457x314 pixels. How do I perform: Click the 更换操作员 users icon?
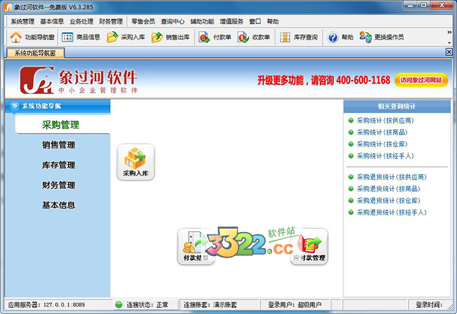click(365, 38)
